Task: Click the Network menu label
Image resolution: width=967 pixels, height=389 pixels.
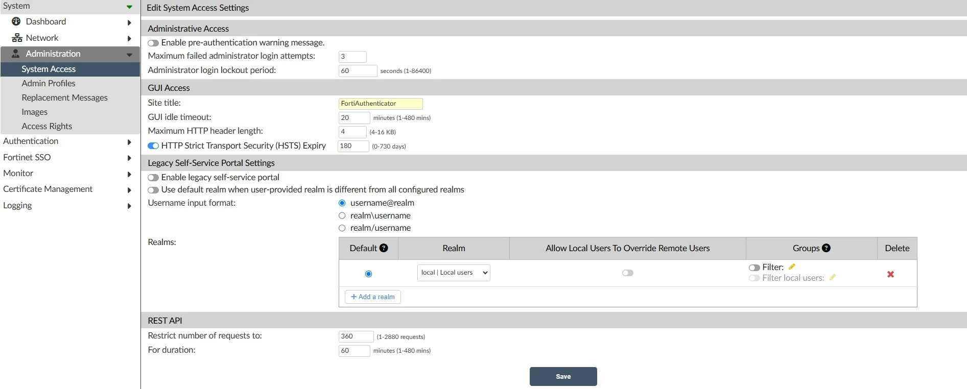Action: 42,38
